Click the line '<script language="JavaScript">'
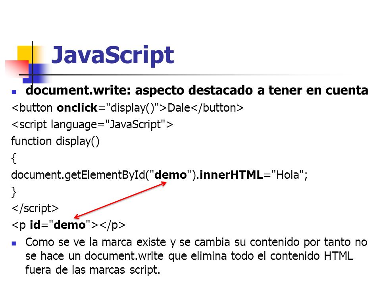 pos(92,125)
